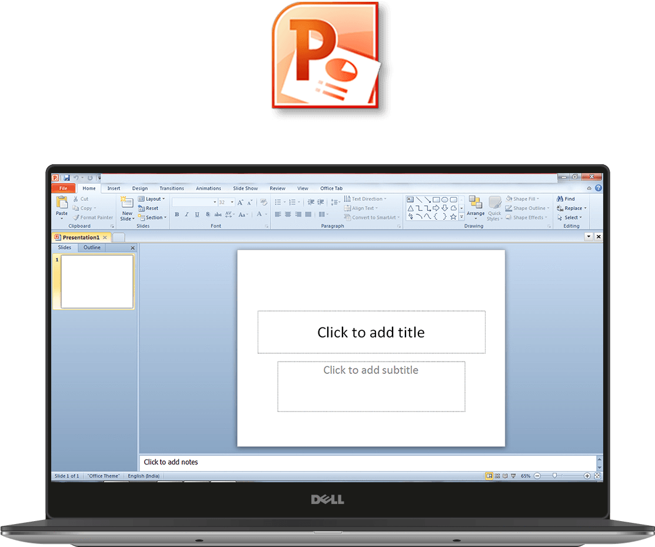655x547 pixels.
Task: Select slide 1 thumbnail in Slides pane
Action: [x=97, y=281]
